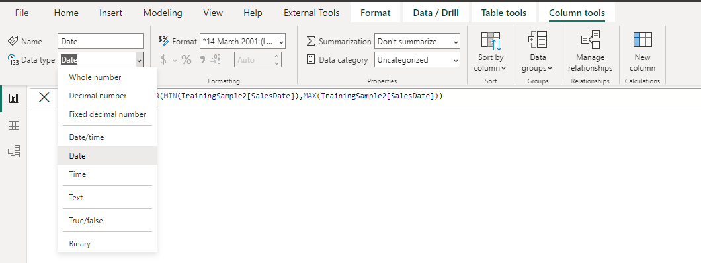Open the External Tools tab
The width and height of the screenshot is (701, 263).
(311, 13)
